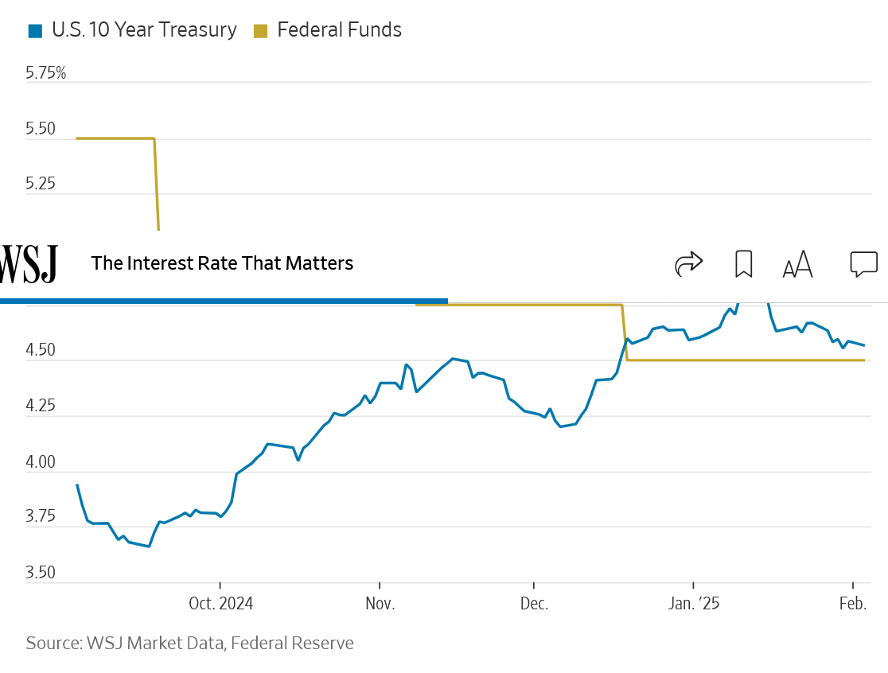Bookmark this article
The image size is (888, 673).
743,263
